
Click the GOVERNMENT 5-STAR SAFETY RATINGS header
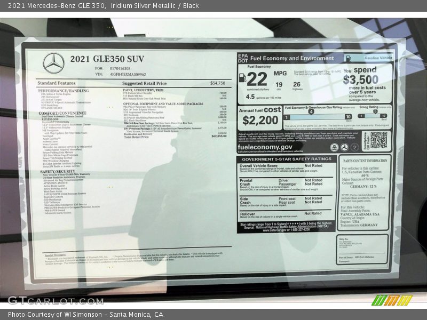click(x=287, y=159)
